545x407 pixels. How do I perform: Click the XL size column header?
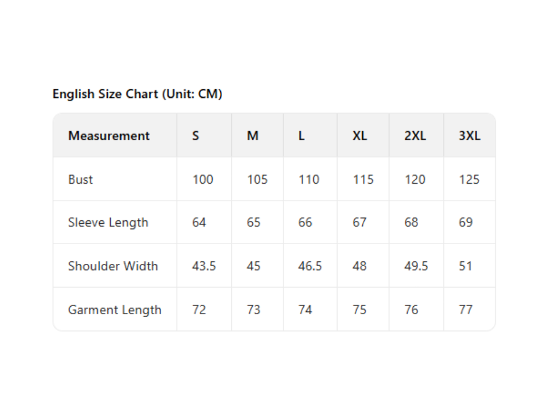(x=359, y=136)
